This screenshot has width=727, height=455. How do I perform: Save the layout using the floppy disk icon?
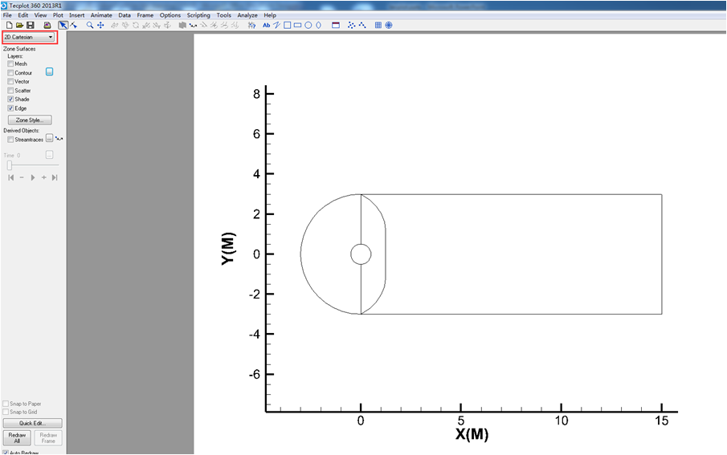(31, 25)
